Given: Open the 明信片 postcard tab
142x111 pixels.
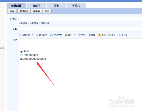Looking at the screenshot, I should point(76,6).
